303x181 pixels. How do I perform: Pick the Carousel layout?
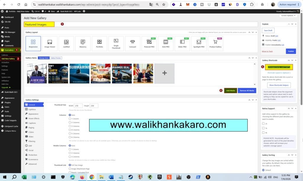click(x=133, y=44)
